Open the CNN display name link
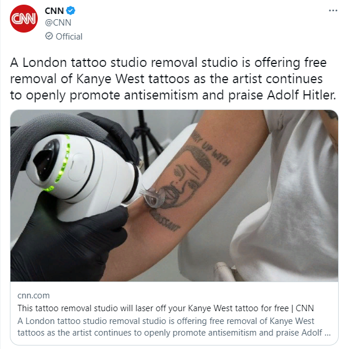 54,10
